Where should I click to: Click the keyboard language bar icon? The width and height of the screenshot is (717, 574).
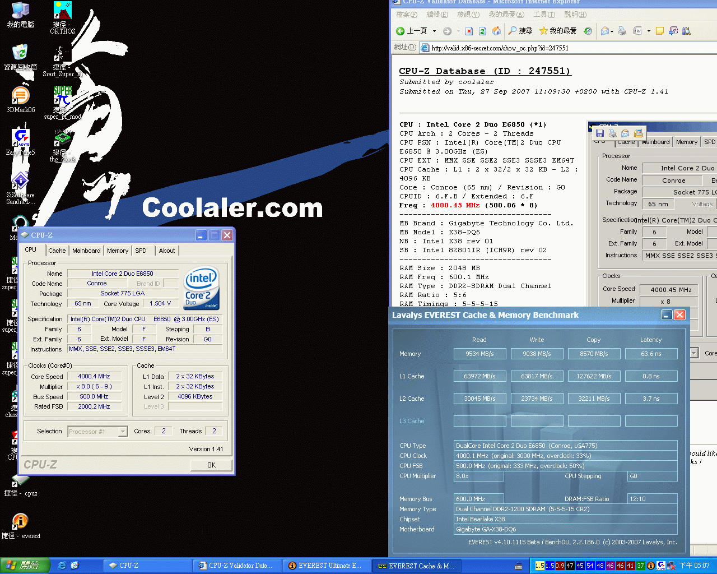[x=519, y=566]
